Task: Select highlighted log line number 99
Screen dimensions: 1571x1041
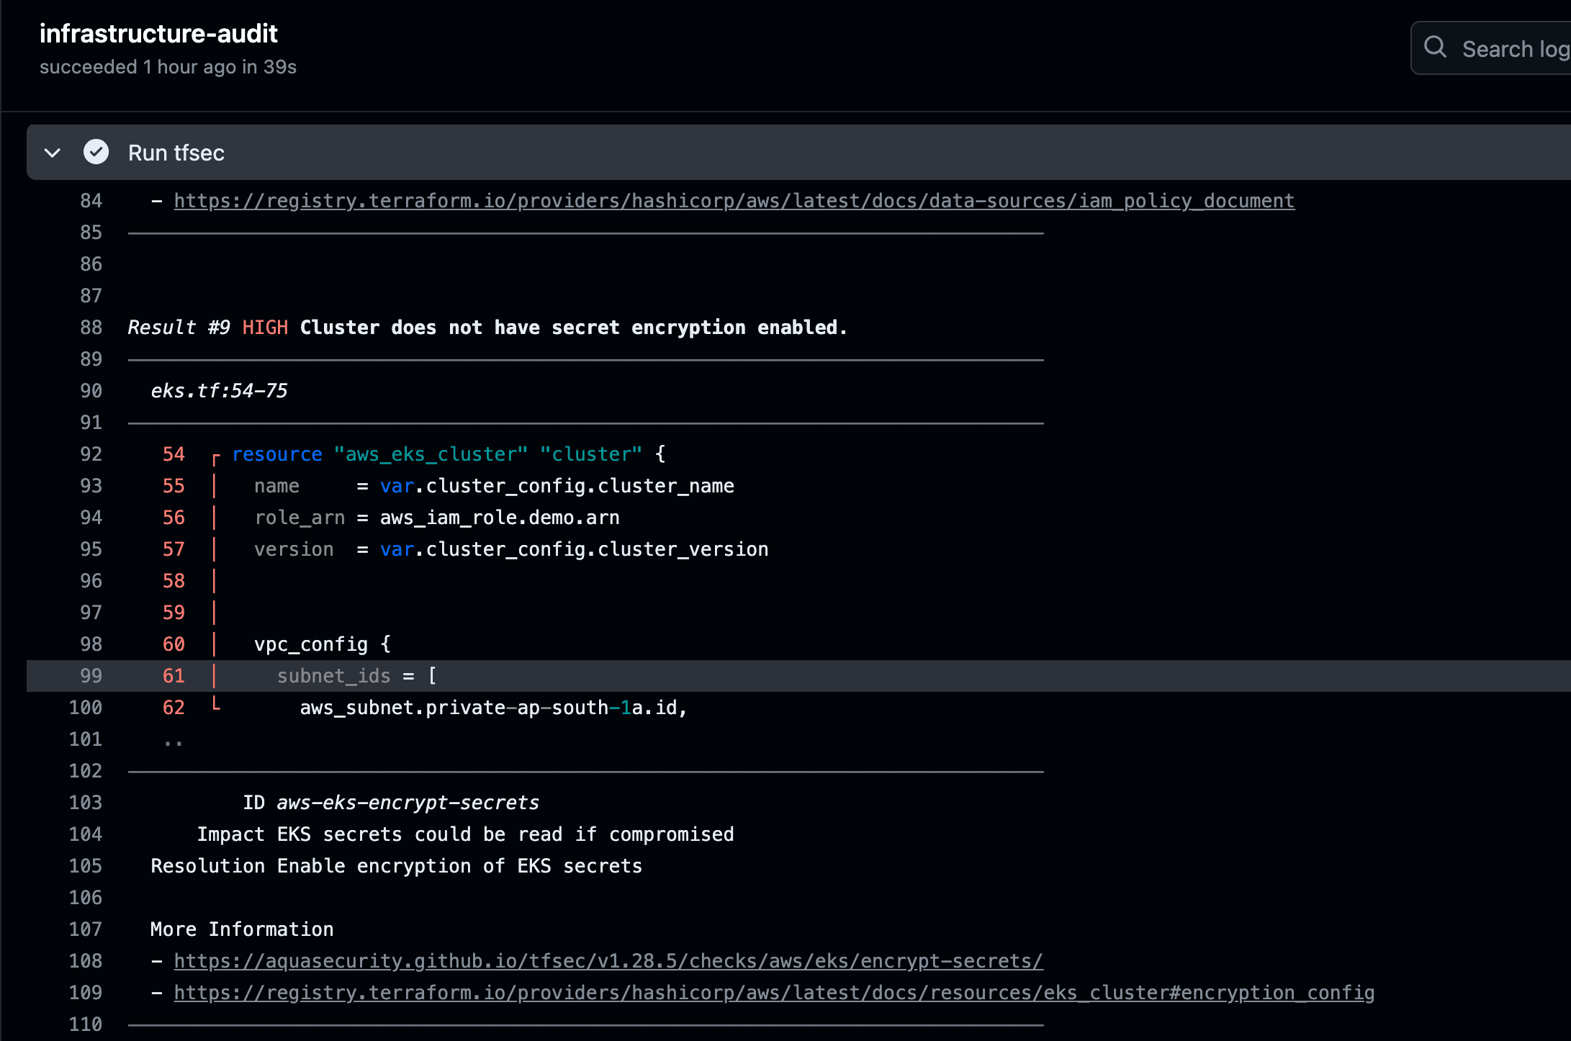Action: coord(91,676)
